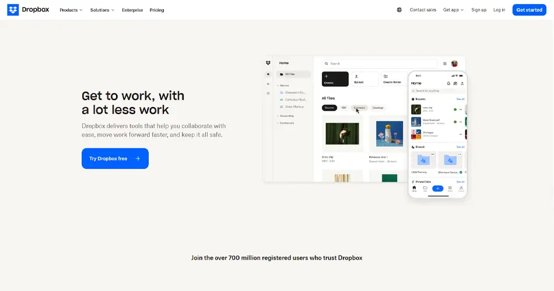
Task: Open more options for the 21 images row
Action: tap(460, 134)
